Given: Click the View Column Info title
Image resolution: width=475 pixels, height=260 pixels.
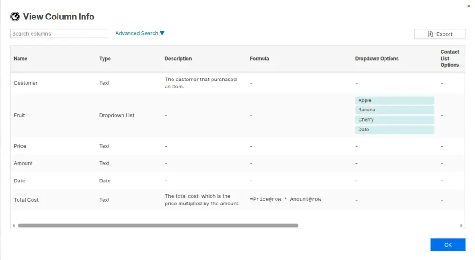Looking at the screenshot, I should (58, 17).
